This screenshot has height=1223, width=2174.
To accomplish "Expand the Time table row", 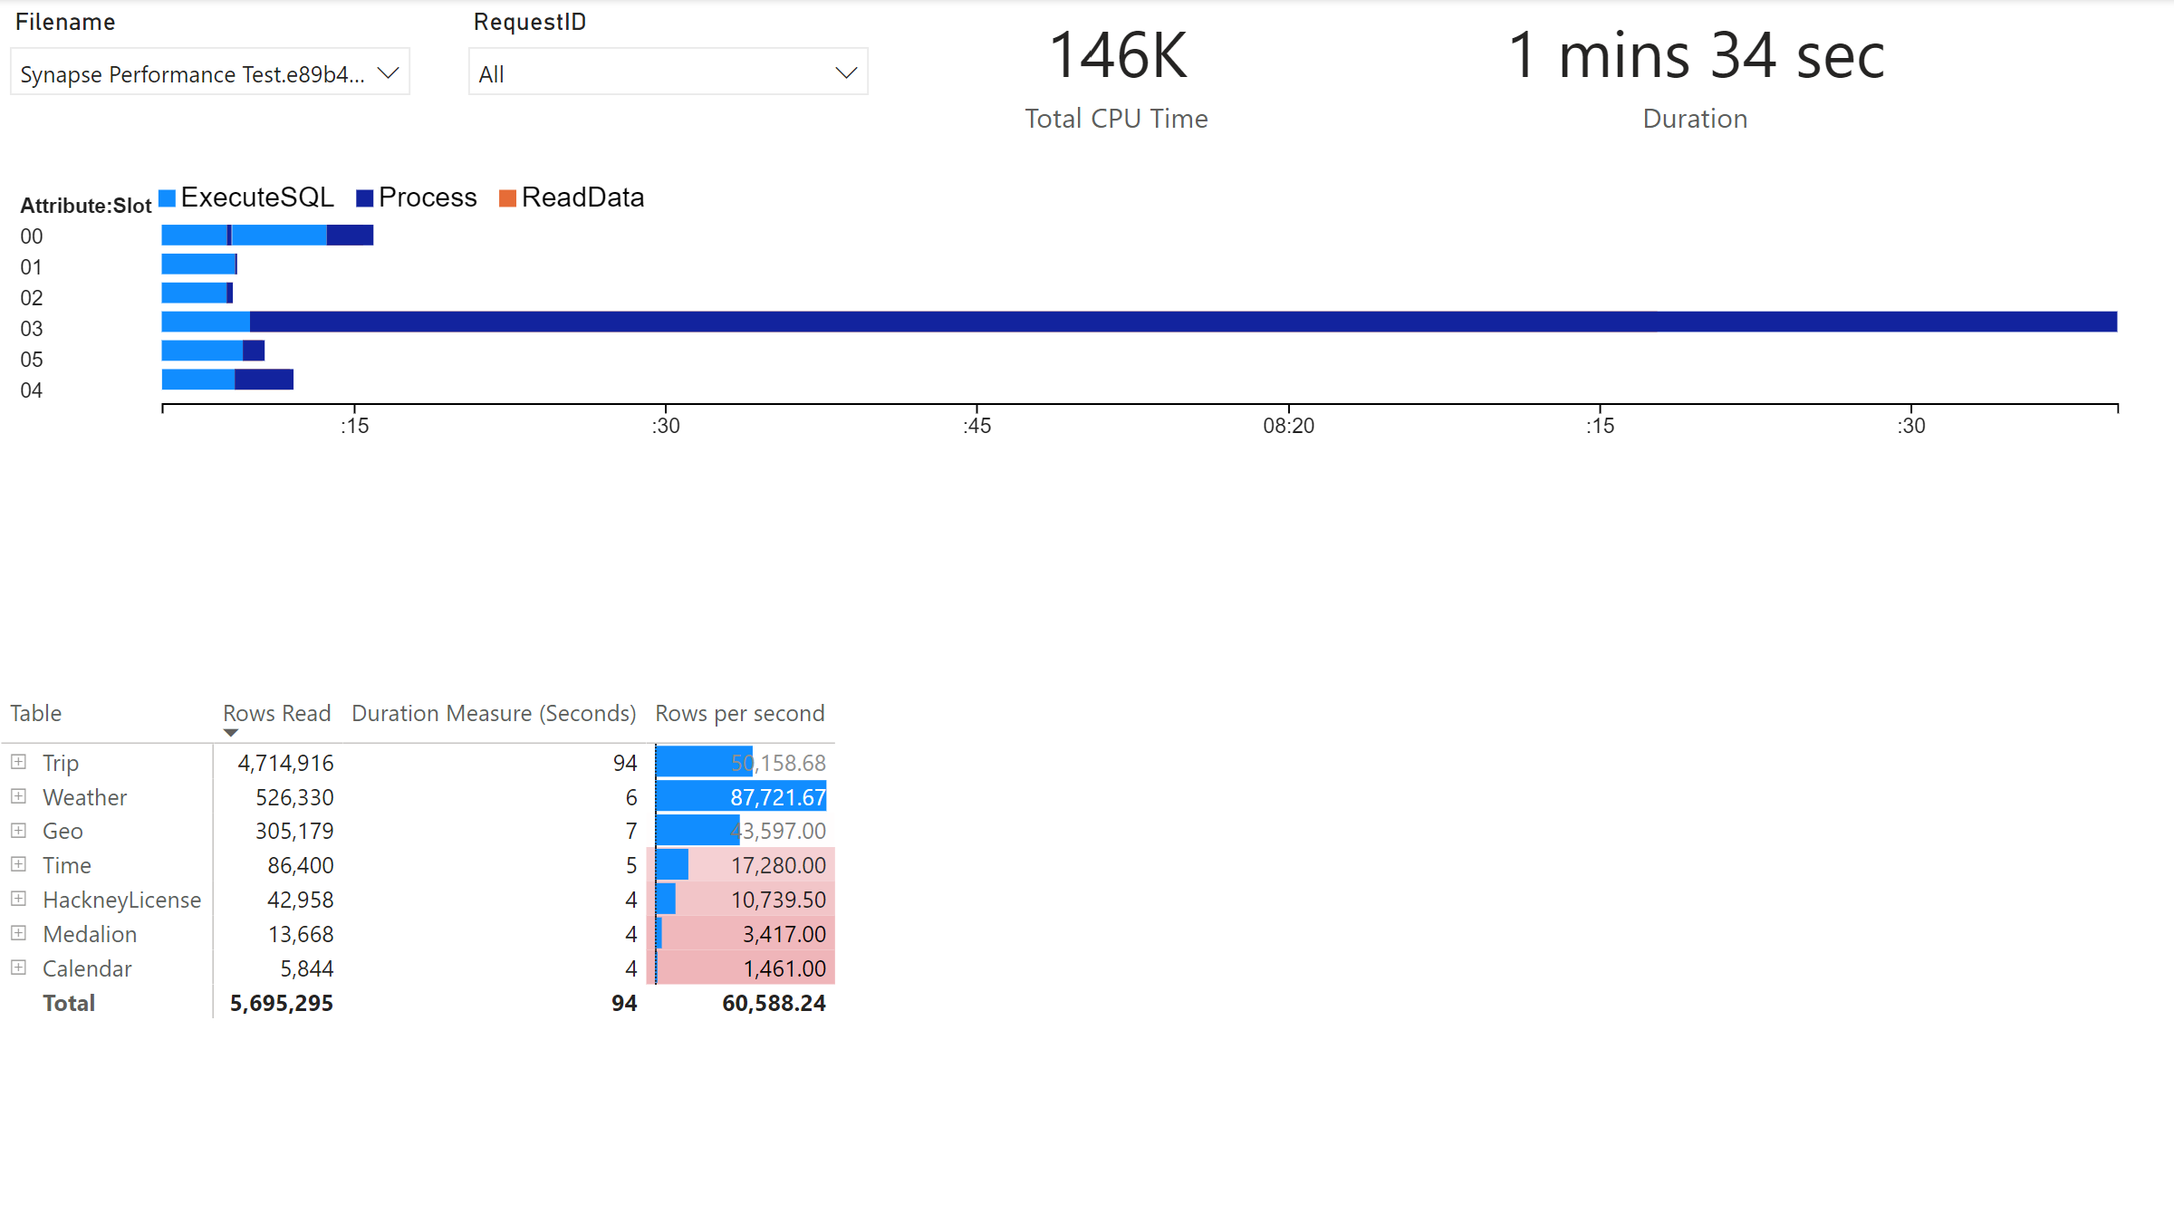I will [18, 864].
